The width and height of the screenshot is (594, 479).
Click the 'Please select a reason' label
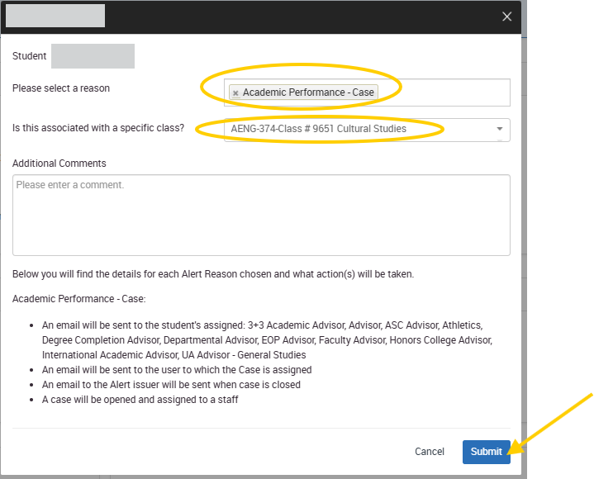(61, 88)
